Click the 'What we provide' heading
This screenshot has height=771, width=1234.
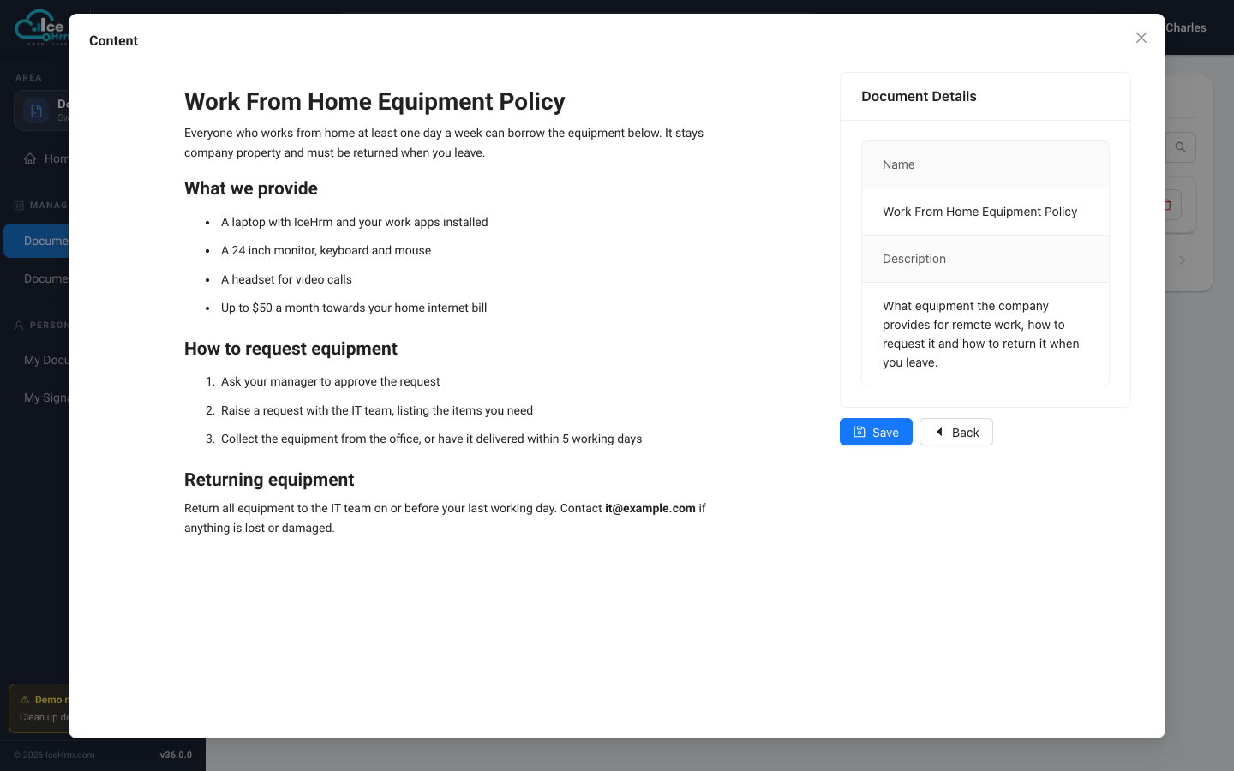point(251,188)
